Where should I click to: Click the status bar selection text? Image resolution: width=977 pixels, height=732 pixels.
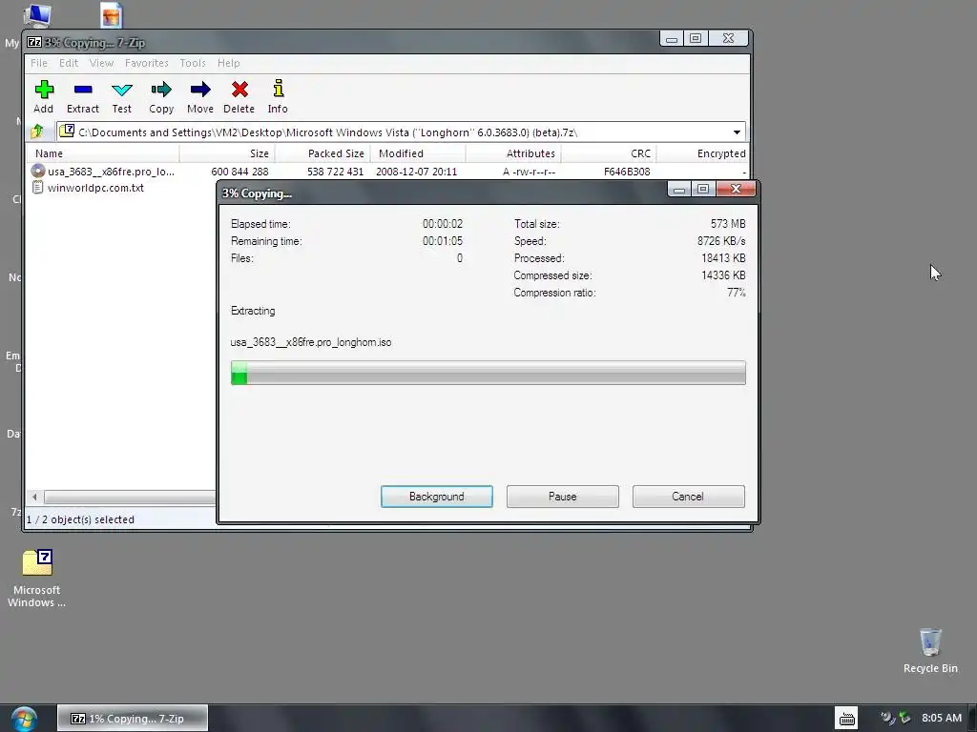click(x=80, y=519)
